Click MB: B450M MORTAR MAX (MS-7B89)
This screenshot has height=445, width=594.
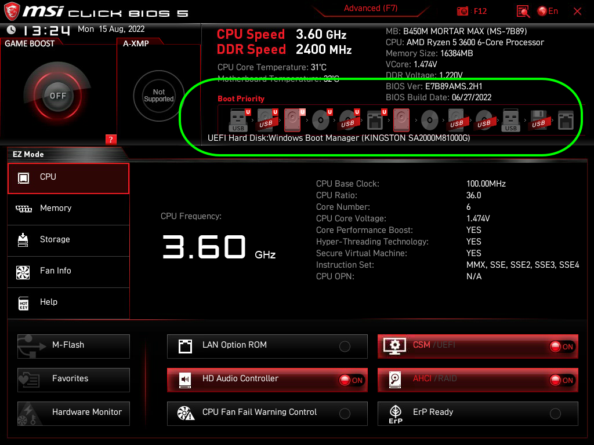tap(456, 31)
